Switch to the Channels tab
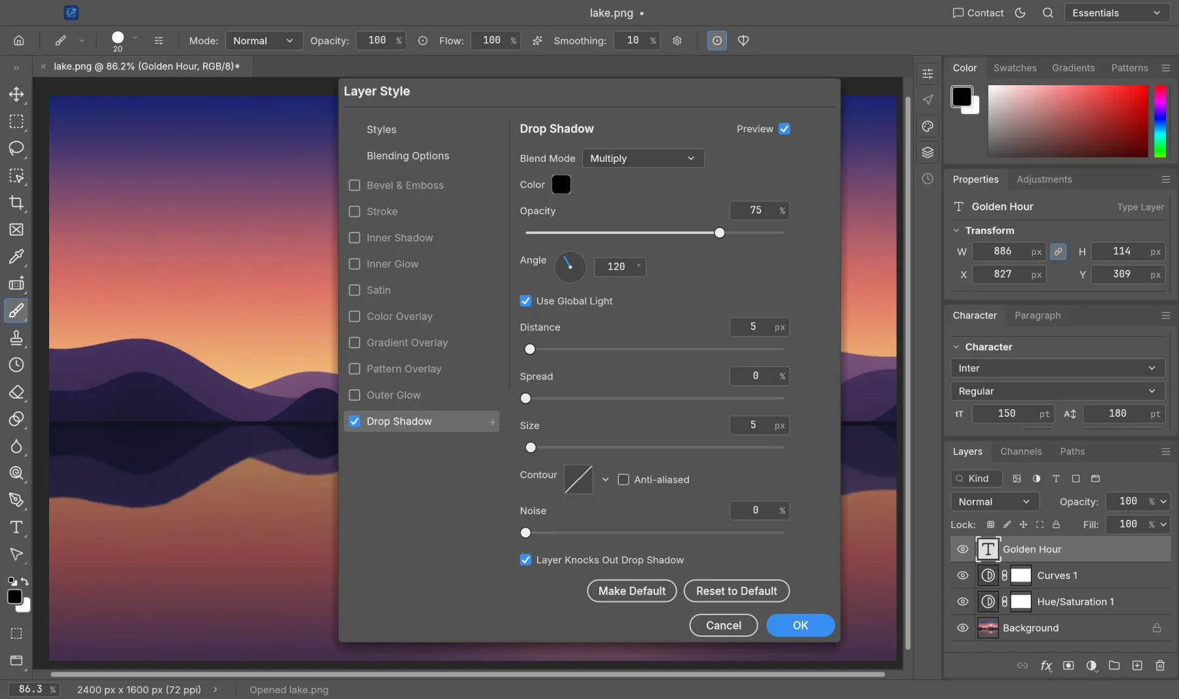Screen dimensions: 1179x699 [x=1020, y=451]
